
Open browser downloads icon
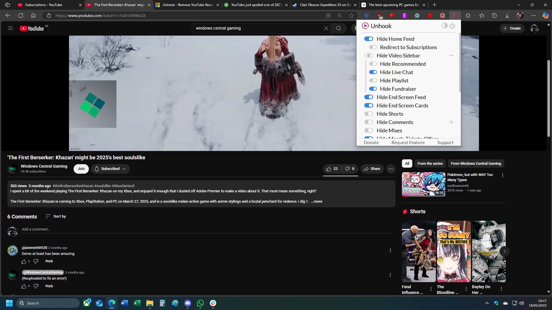(507, 15)
